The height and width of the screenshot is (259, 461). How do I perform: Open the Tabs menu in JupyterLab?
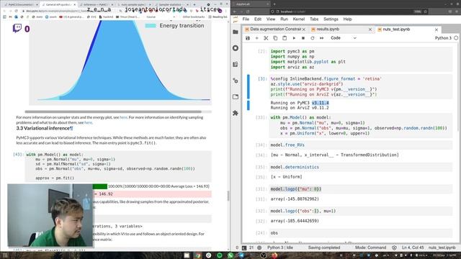[x=314, y=19]
